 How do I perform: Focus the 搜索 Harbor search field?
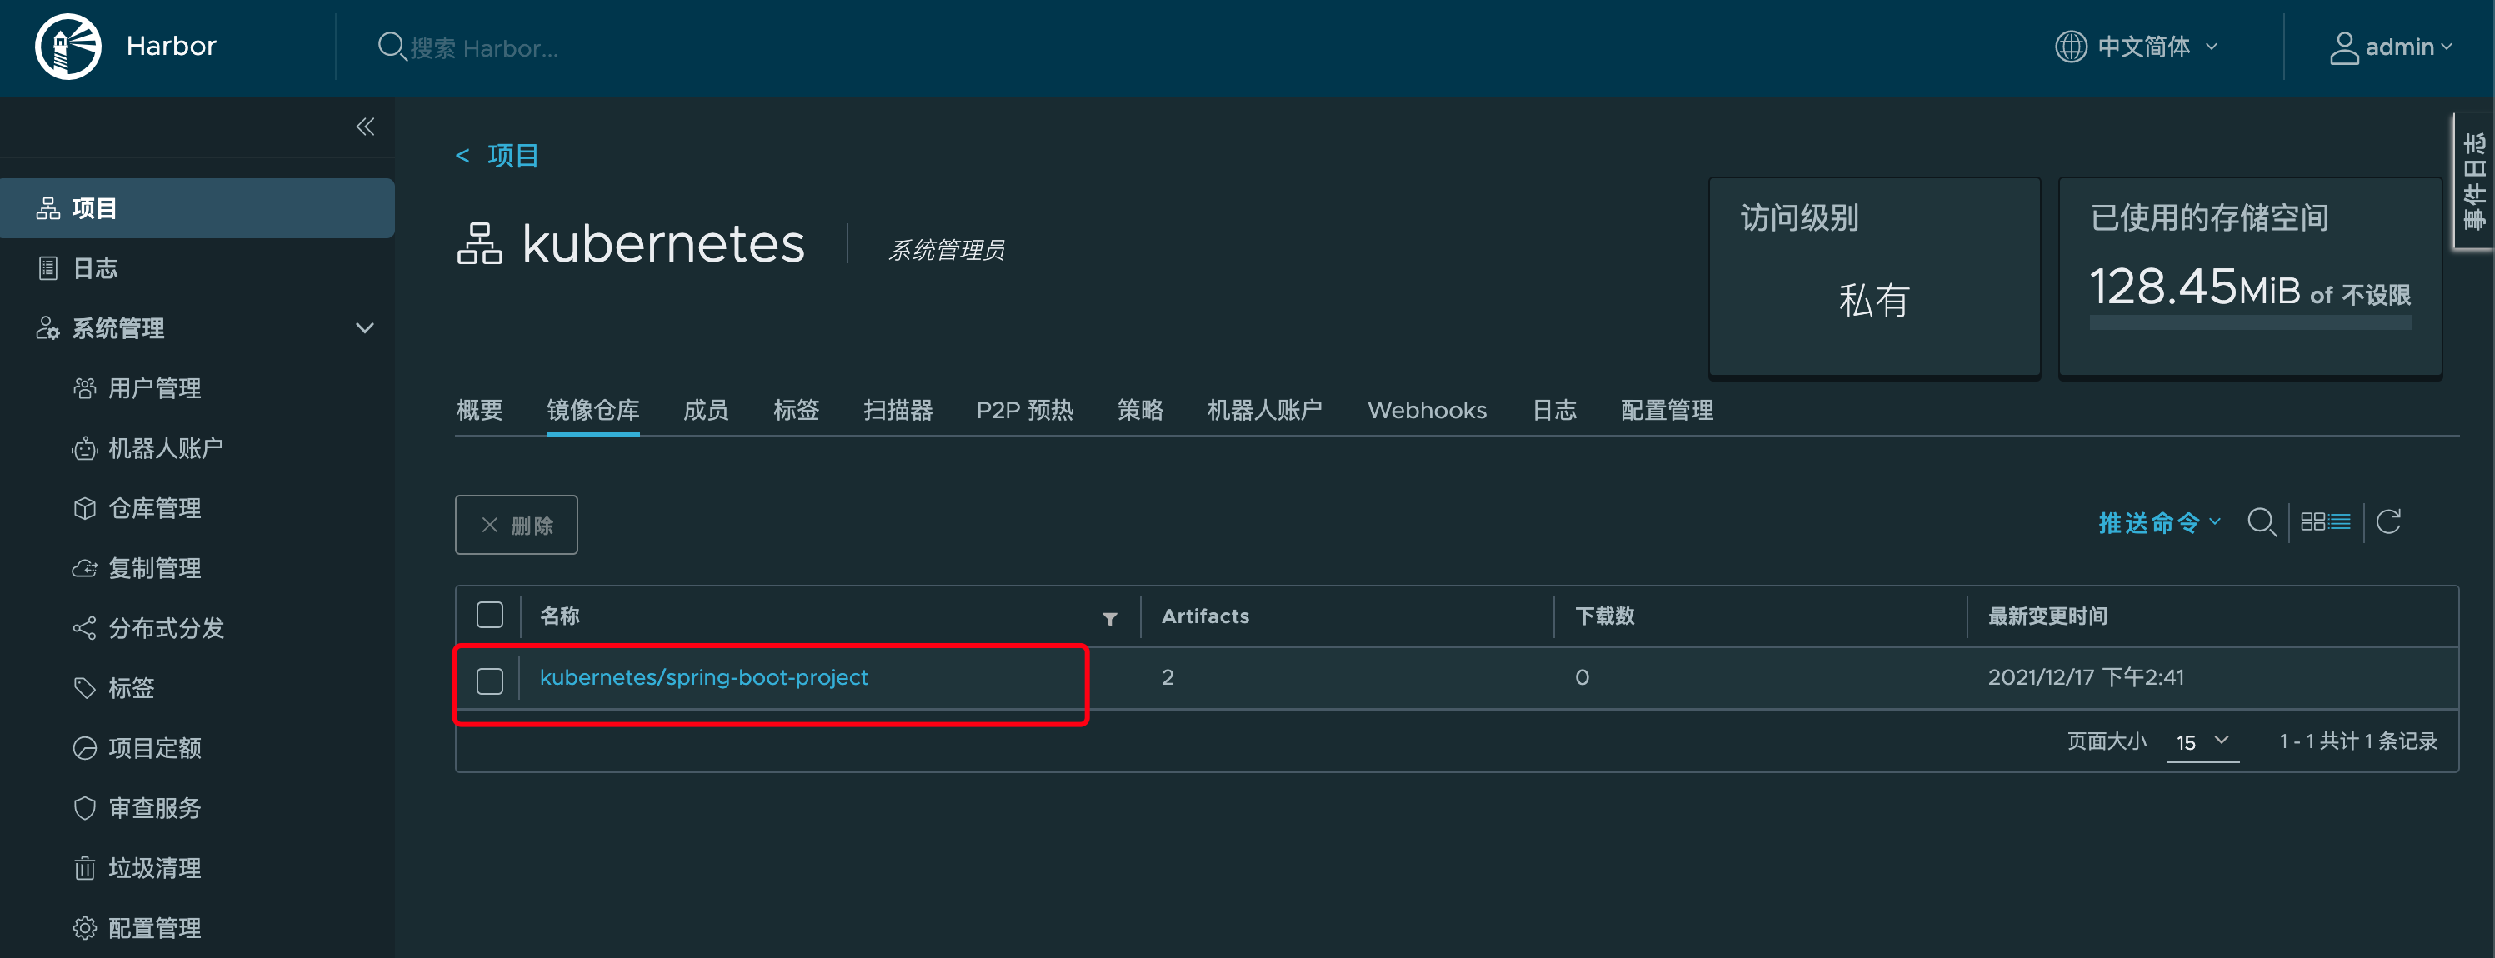tap(484, 47)
